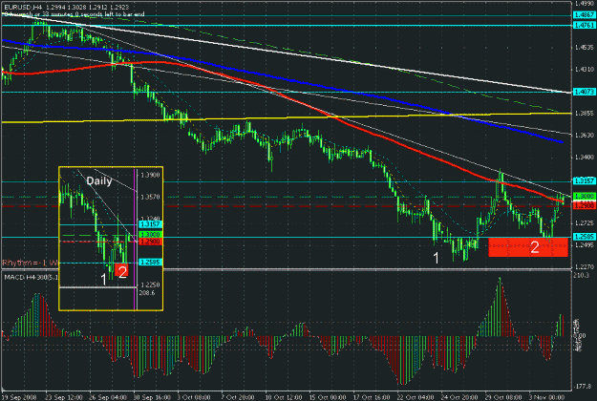
Task: Click the 210.3 MACD scale value
Action: (582, 275)
